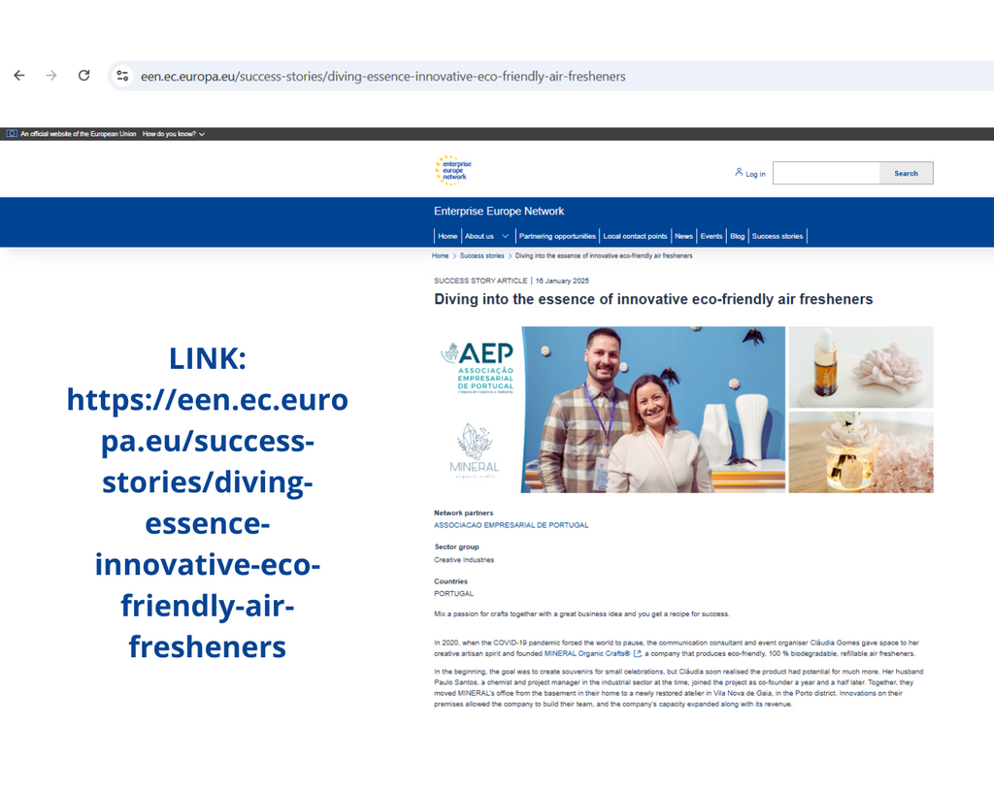This screenshot has width=994, height=795.
Task: Click the Home breadcrumb link
Action: point(440,255)
